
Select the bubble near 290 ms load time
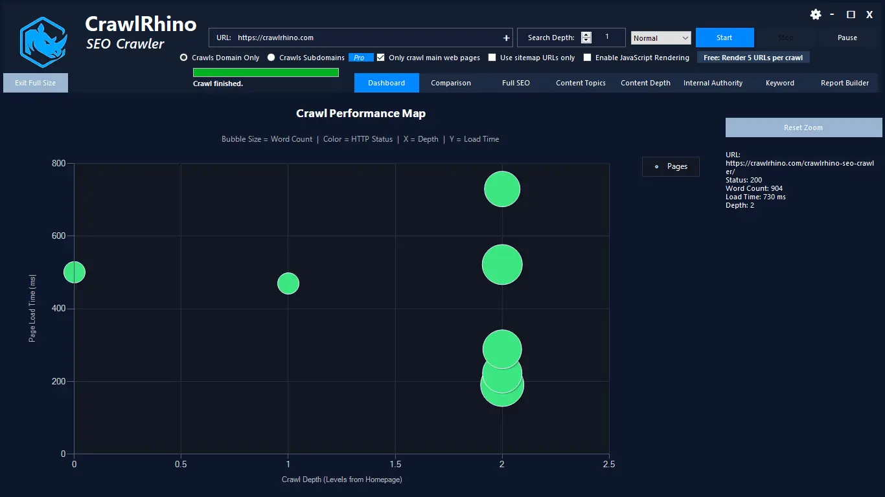502,349
